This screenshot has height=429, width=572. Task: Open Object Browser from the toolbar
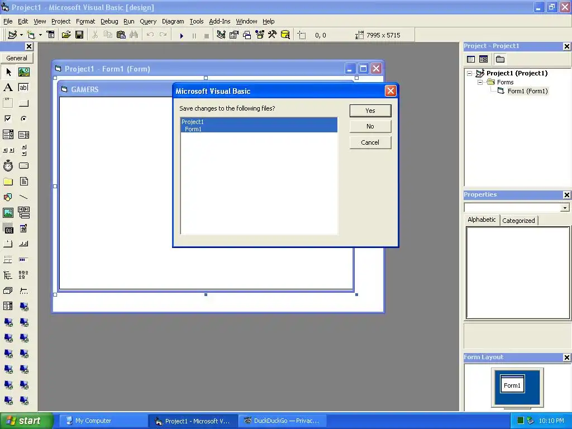coord(260,35)
